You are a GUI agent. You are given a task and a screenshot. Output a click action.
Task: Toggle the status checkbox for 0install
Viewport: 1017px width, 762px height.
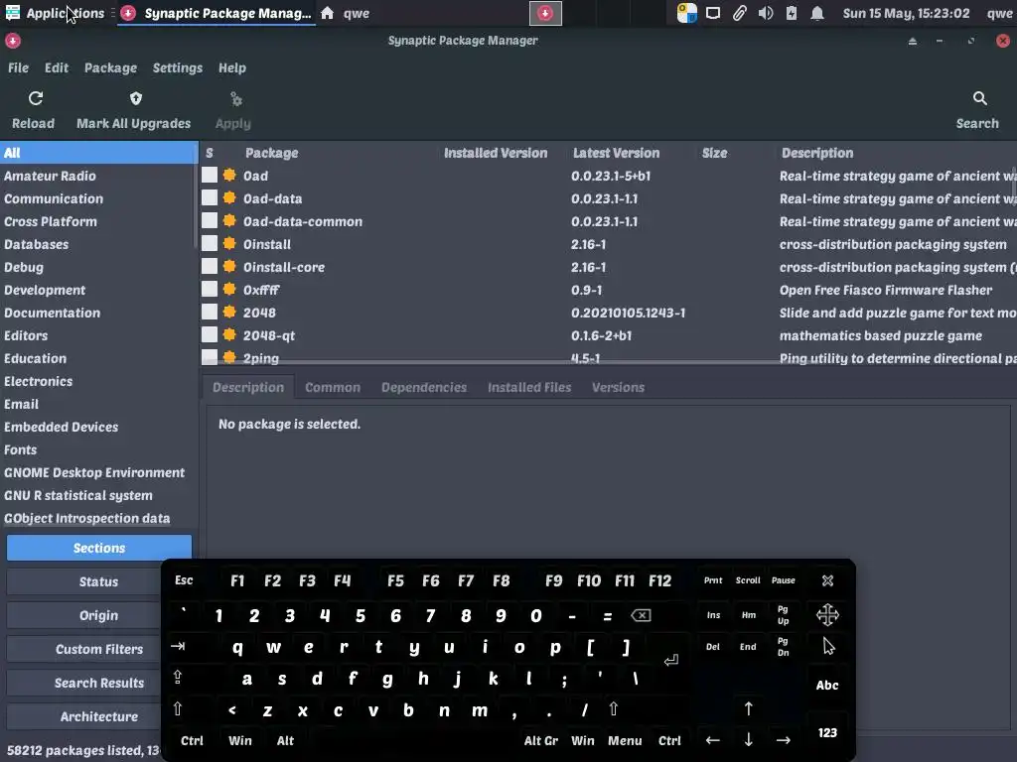[210, 244]
